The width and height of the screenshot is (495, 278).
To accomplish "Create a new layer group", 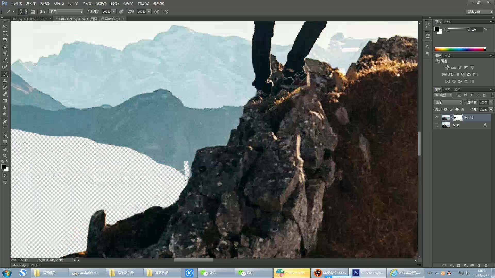I will [472, 265].
